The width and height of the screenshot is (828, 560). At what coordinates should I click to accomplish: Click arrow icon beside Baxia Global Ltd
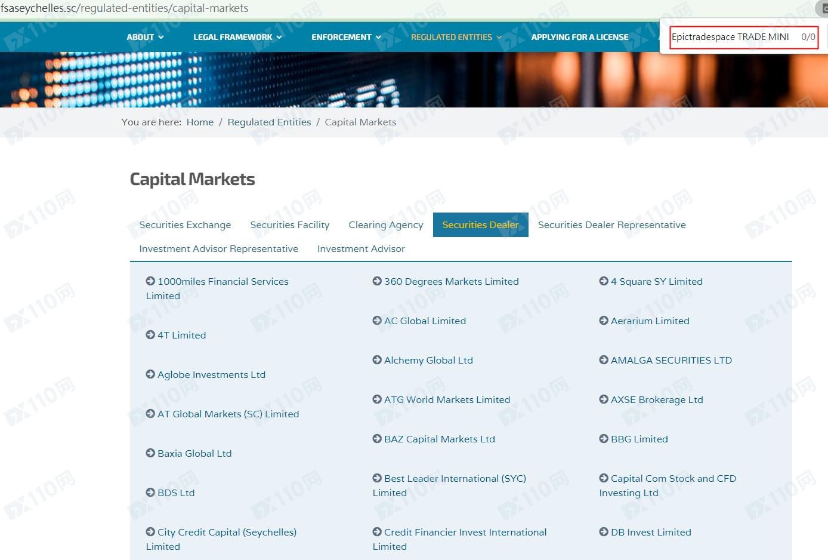pos(150,453)
